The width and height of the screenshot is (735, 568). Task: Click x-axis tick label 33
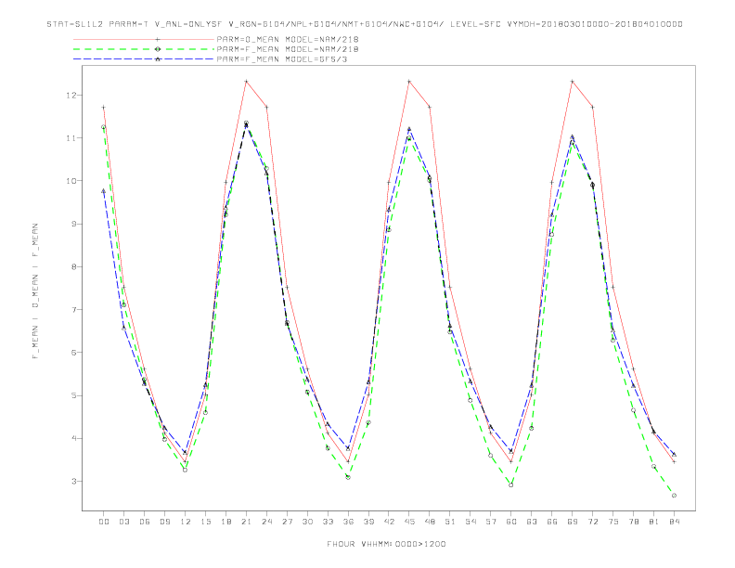[328, 522]
